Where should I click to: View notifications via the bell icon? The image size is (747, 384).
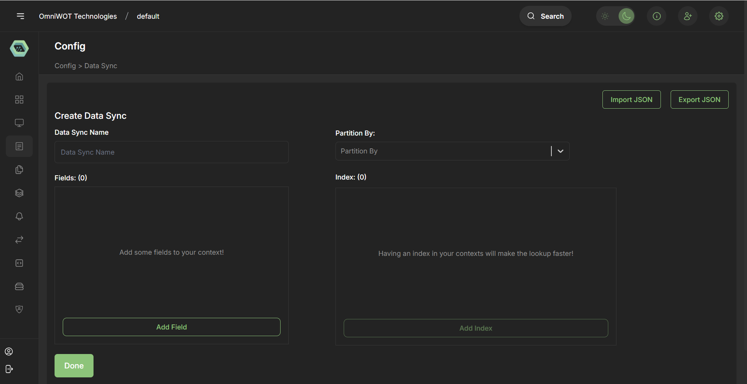point(19,216)
